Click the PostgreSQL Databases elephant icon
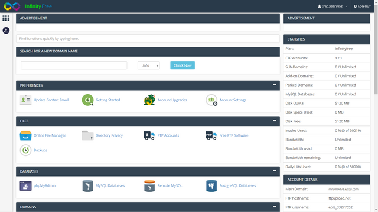Screen dimensions: 378x212 tap(211, 186)
